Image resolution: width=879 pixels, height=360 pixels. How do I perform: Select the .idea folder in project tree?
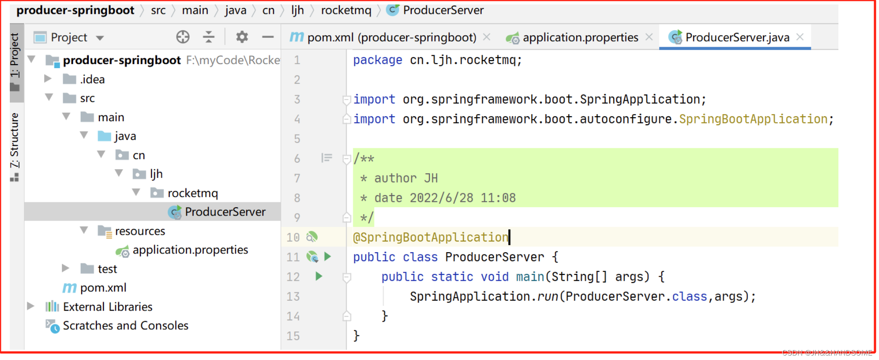point(92,79)
